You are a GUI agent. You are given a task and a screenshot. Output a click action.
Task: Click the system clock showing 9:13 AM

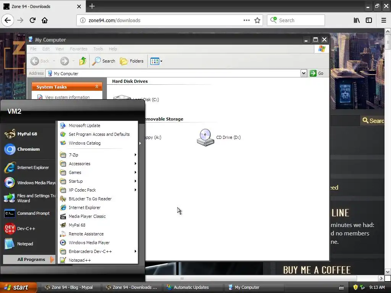click(377, 287)
